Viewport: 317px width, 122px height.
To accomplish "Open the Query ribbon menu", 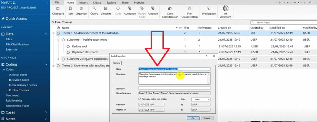I will point(94,11).
